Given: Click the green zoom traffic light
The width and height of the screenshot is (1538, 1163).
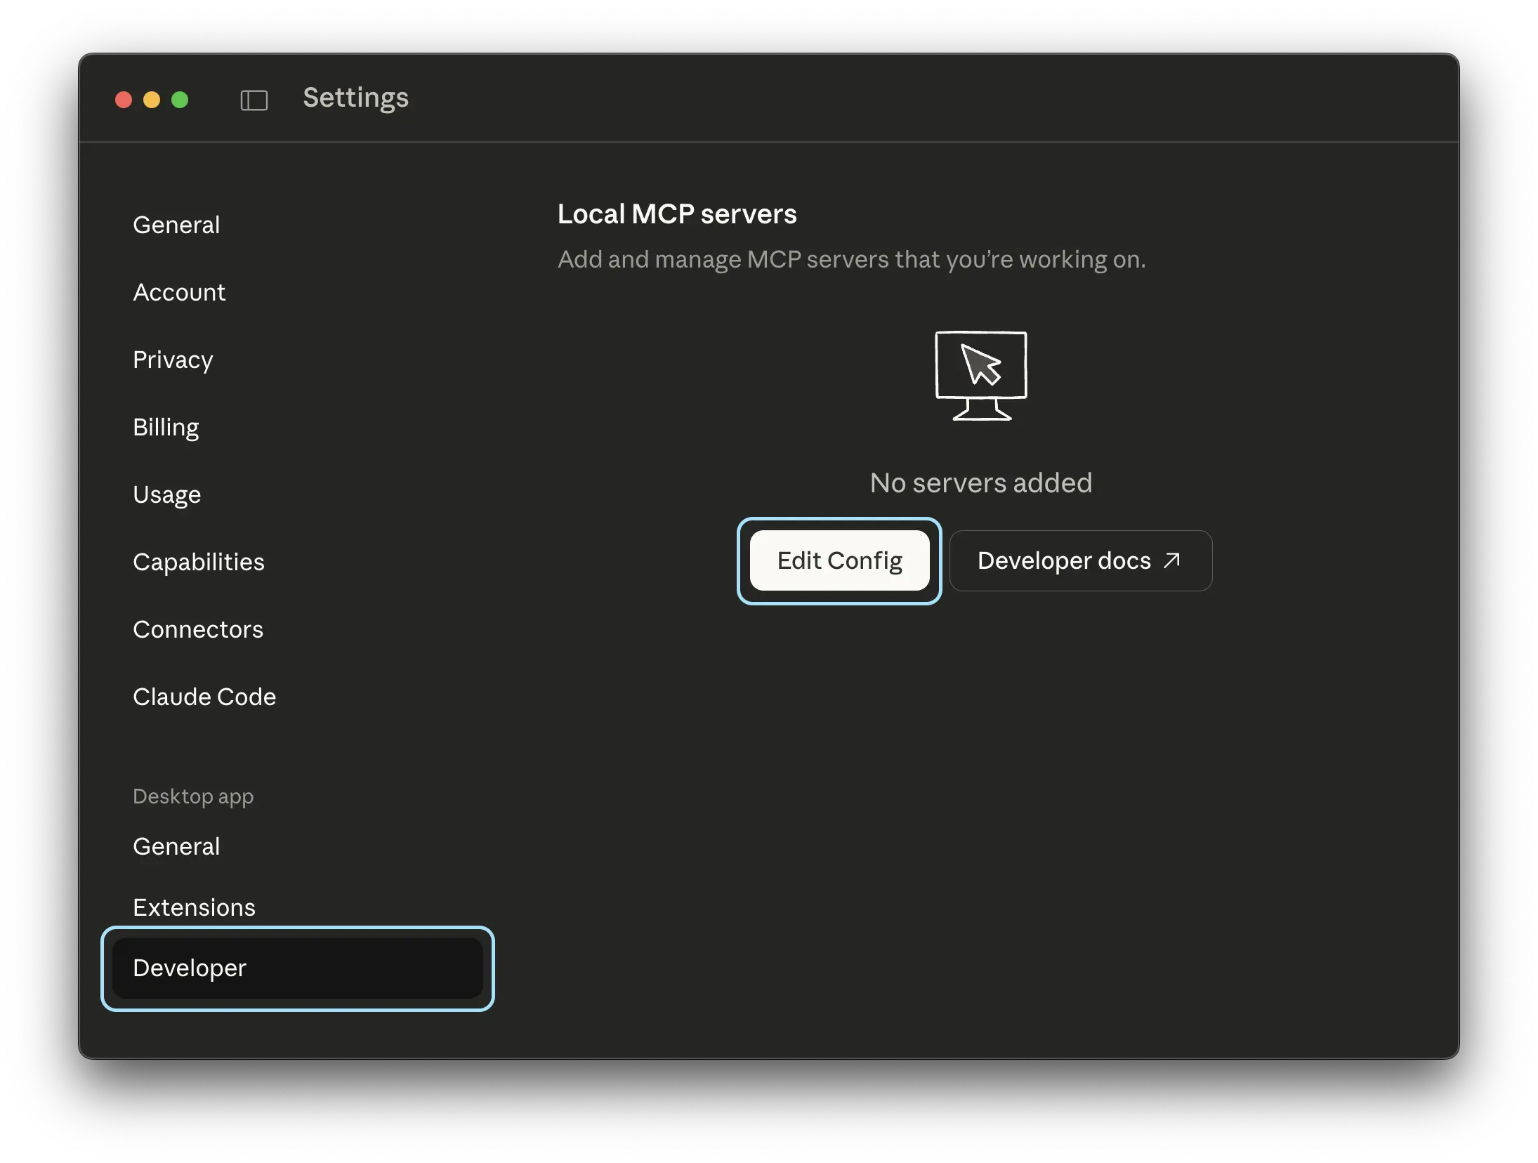Looking at the screenshot, I should 180,100.
